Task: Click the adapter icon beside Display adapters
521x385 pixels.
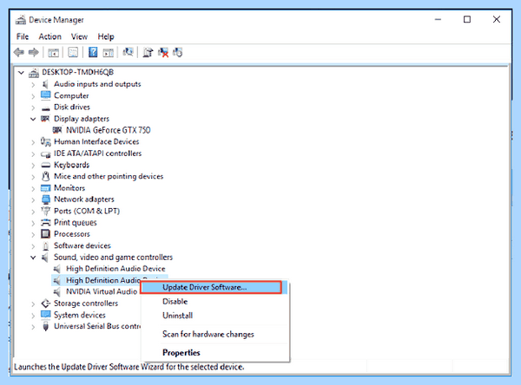Action: (x=45, y=119)
